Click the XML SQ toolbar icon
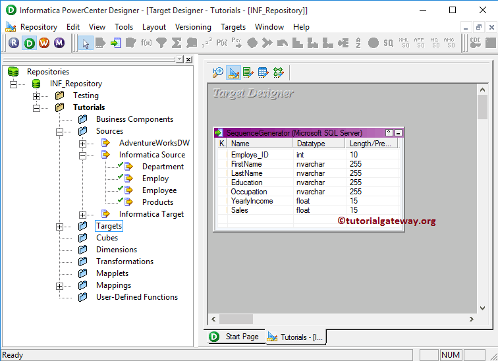The width and height of the screenshot is (498, 361). 404,43
